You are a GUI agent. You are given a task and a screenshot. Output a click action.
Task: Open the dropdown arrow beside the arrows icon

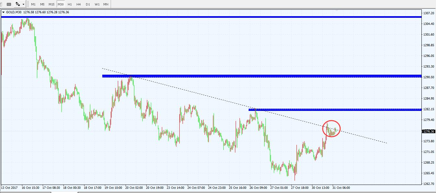pos(24,5)
